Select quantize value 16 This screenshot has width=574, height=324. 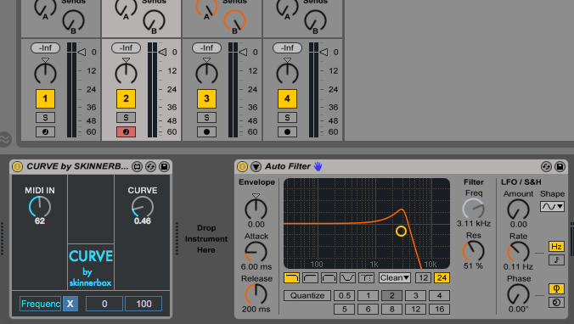(x=439, y=310)
